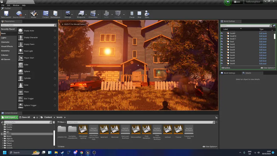Pause the play session
The width and height of the screenshot is (277, 156).
click(x=132, y=14)
